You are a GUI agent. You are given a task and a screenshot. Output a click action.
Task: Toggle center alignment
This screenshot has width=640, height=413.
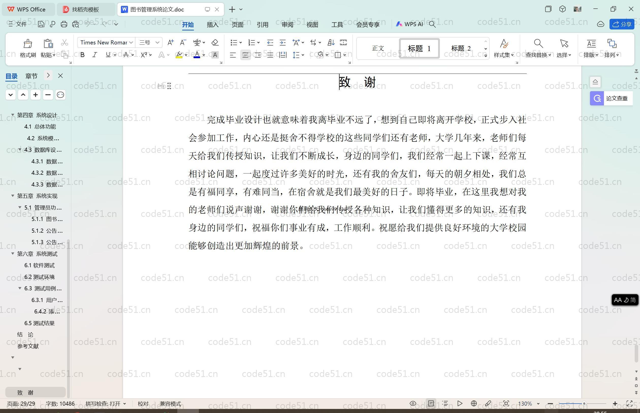(245, 55)
